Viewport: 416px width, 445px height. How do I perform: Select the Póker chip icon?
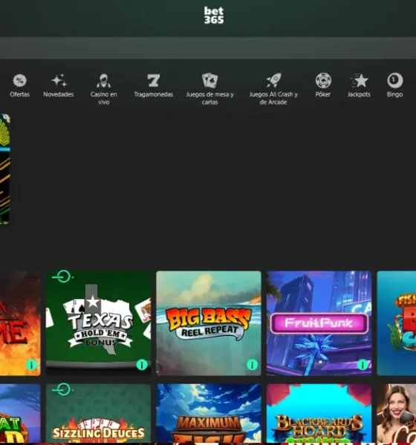323,81
